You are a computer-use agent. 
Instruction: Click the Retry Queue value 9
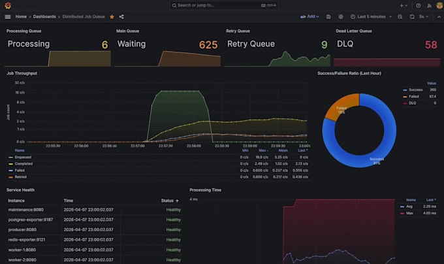pos(325,44)
